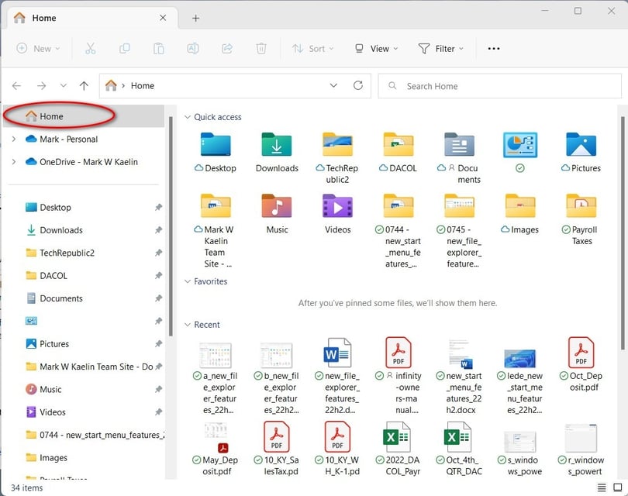Click the Share icon in the toolbar
The height and width of the screenshot is (496, 628).
click(226, 48)
